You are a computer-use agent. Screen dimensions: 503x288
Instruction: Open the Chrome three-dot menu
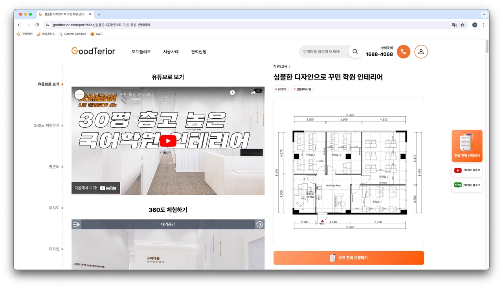[x=484, y=25]
